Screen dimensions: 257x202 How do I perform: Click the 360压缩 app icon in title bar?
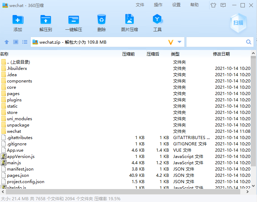5,5
